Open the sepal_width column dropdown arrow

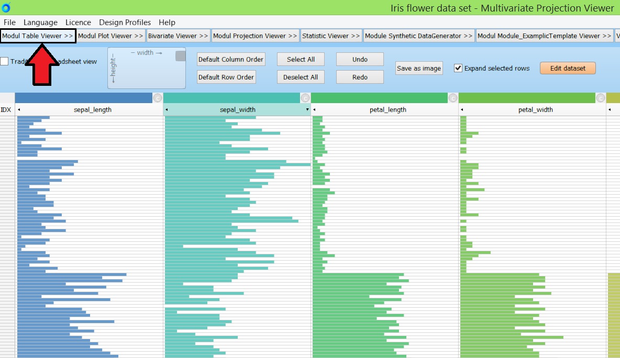click(306, 109)
